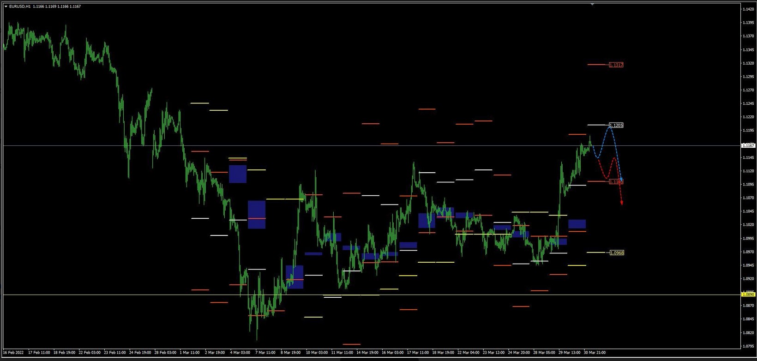757x361 pixels.
Task: Click the 1.1245 value on price scale
Action: coord(748,103)
